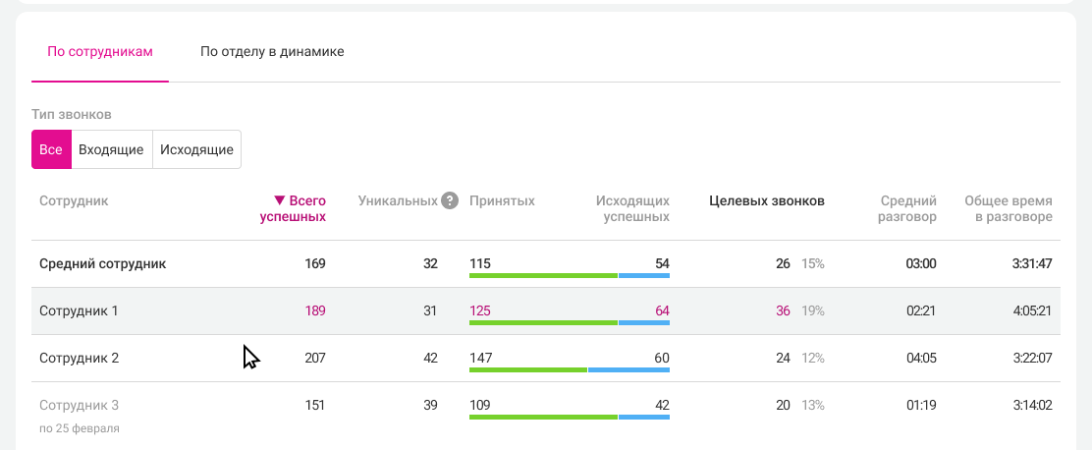Sort by Целевых звонков column header
The image size is (1092, 450).
[767, 201]
